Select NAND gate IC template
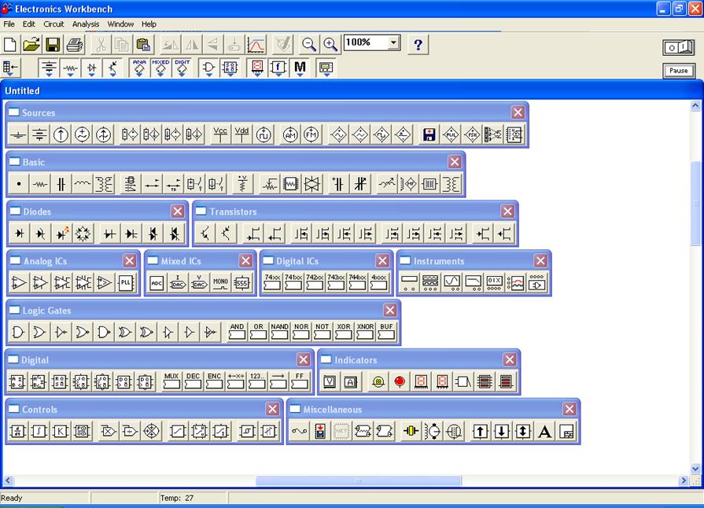The height and width of the screenshot is (508, 704). 279,332
